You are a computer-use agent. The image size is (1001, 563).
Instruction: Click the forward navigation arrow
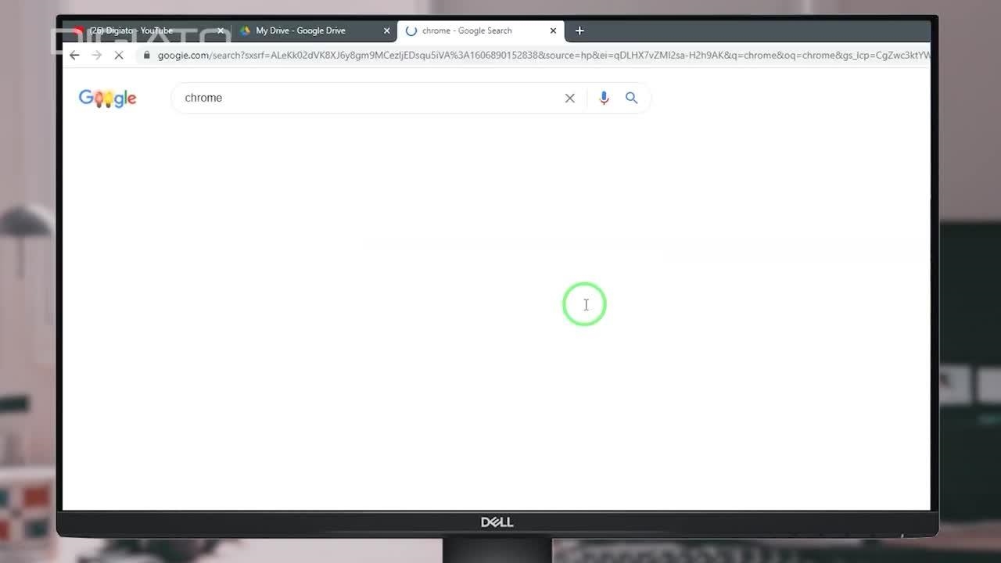point(97,55)
